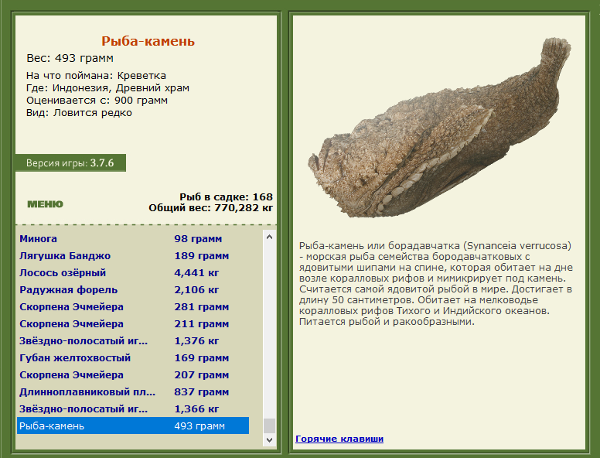Click the stonefish image
This screenshot has width=600, height=458.
click(x=439, y=128)
